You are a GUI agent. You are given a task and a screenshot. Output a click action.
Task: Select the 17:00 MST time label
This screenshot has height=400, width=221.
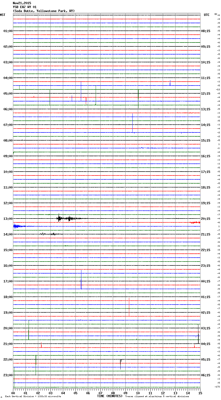[x=8, y=281]
